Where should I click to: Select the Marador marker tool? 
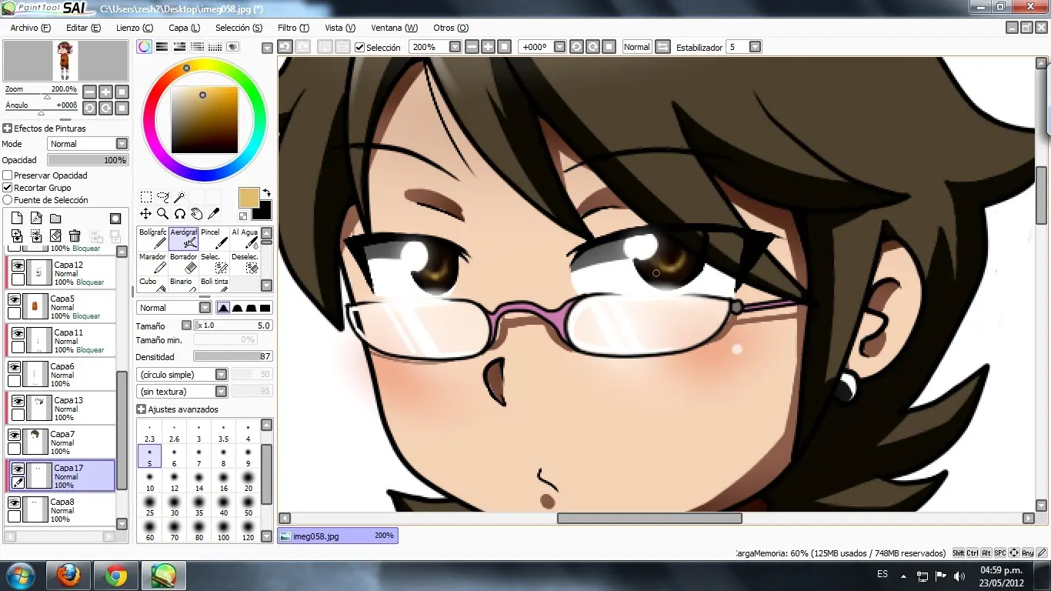[x=152, y=263]
